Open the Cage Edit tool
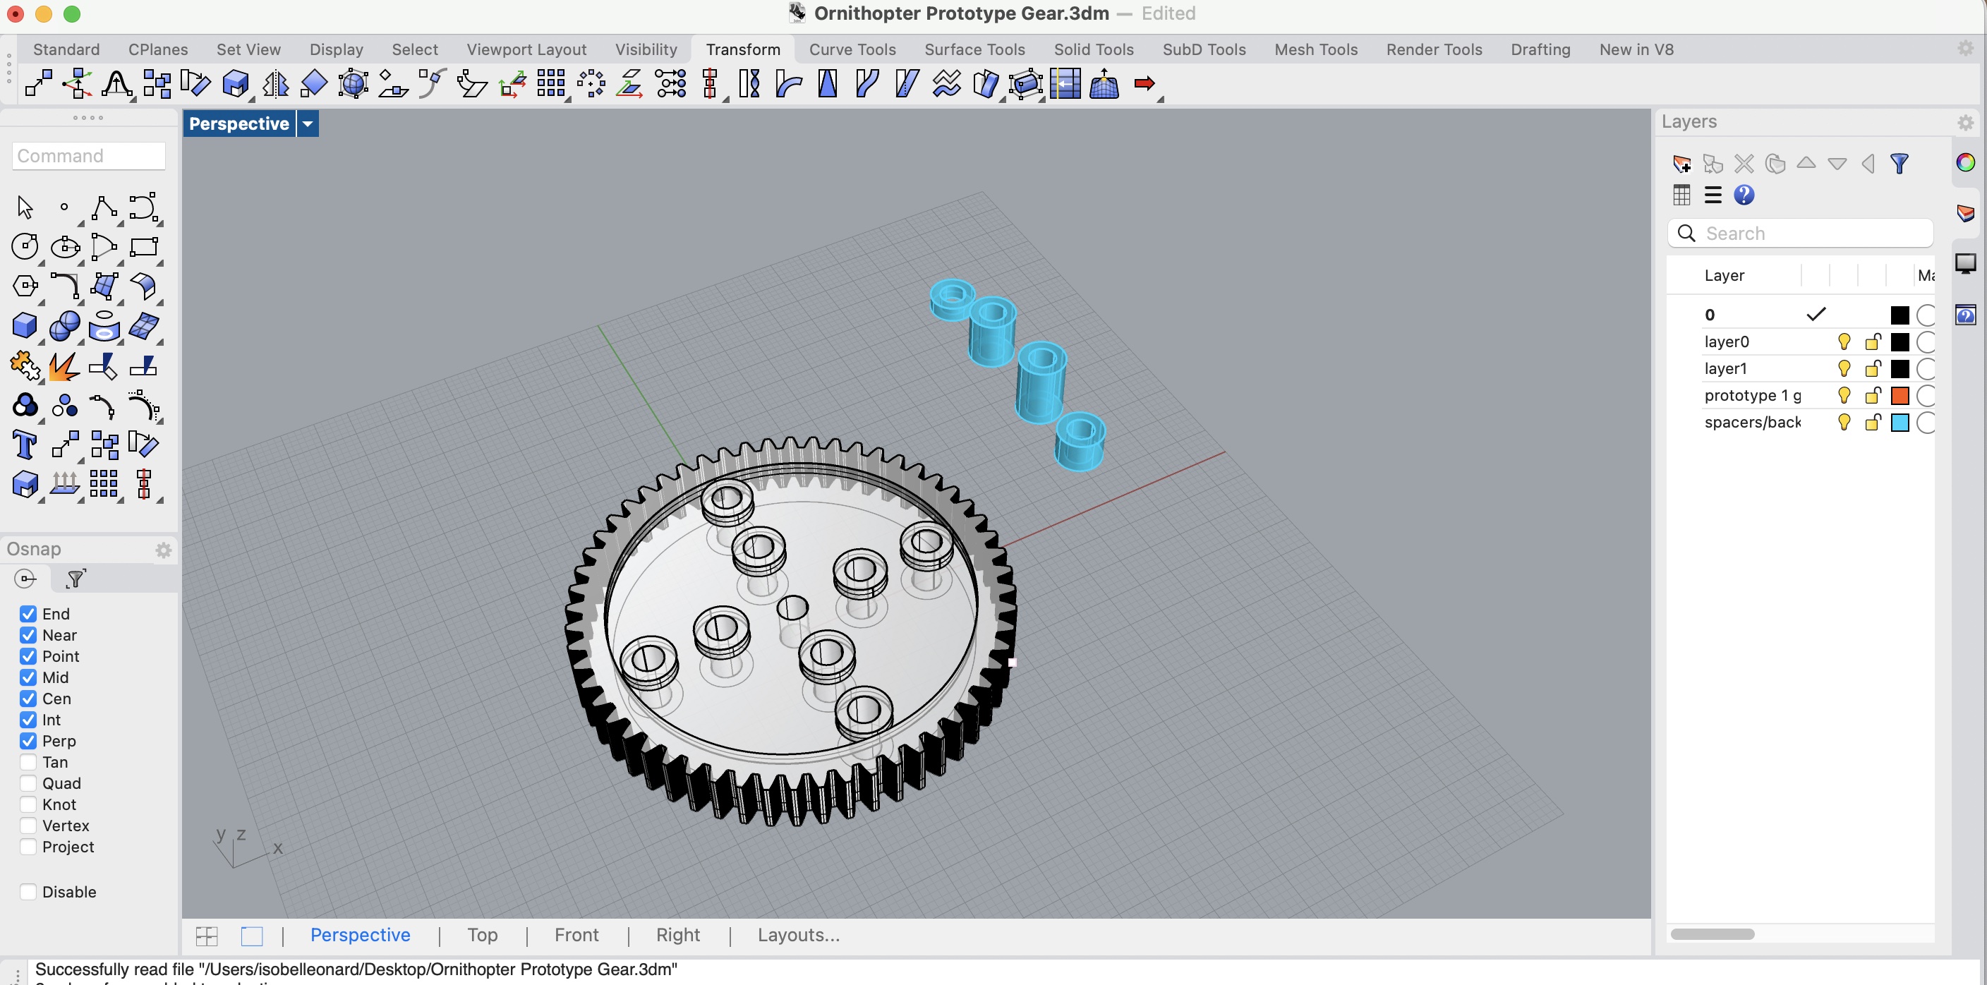1987x985 pixels. point(1025,83)
